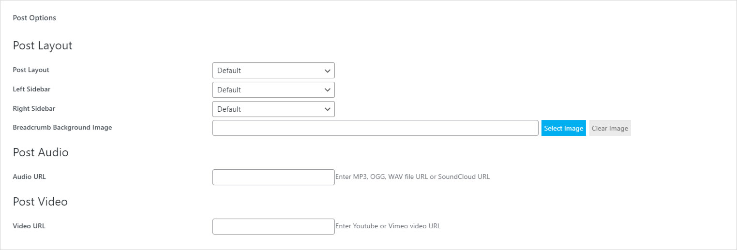The width and height of the screenshot is (737, 250).
Task: Click the Breadcrumb Background Image label
Action: [x=62, y=128]
